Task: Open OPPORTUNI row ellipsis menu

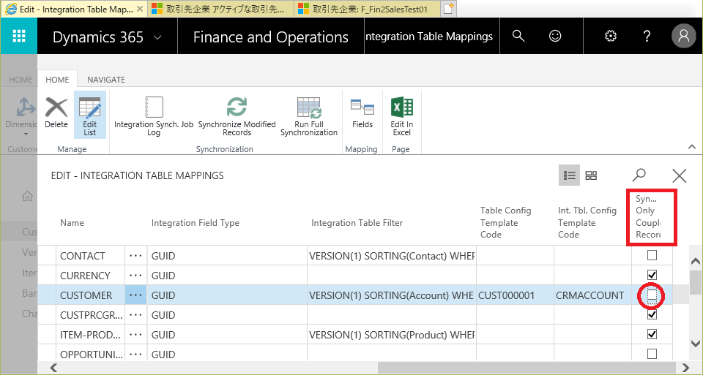Action: [x=135, y=354]
